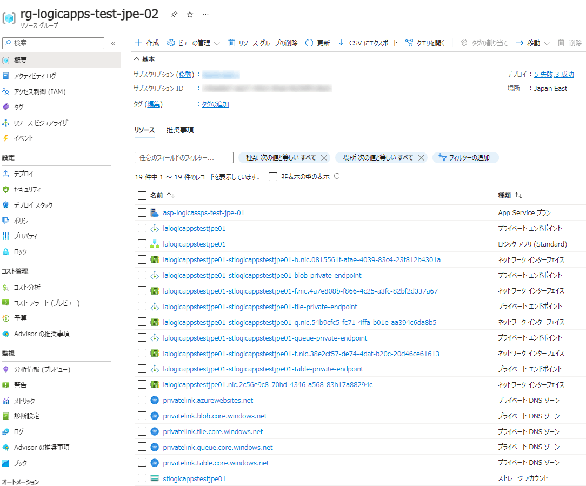The width and height of the screenshot is (586, 486).
Task: Mark resource group as favorite with star
Action: tap(190, 14)
